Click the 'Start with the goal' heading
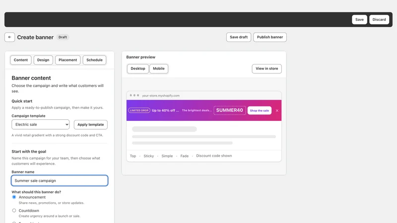This screenshot has width=397, height=223. coord(29,152)
